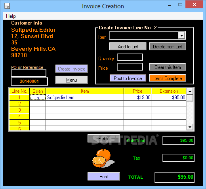
Task: Click the Add to List button
Action: click(128, 46)
